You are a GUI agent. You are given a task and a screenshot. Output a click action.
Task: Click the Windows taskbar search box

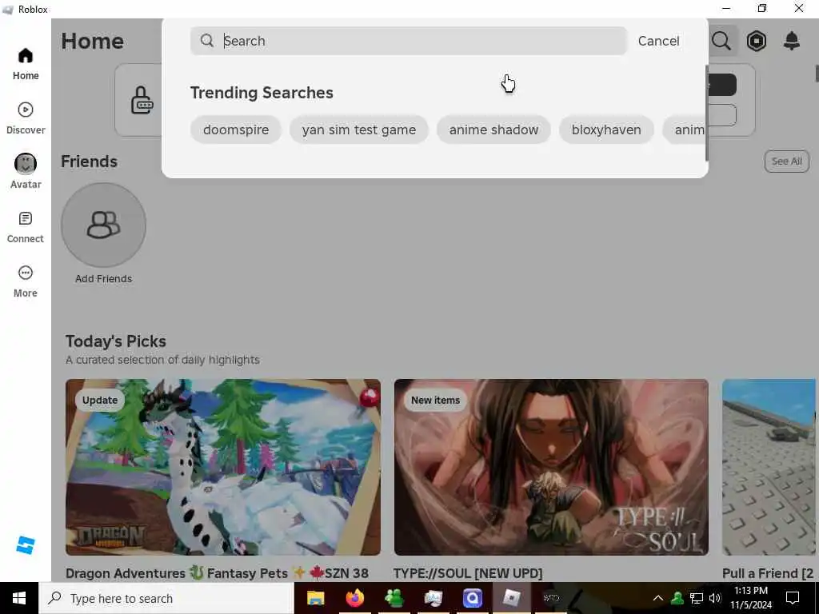166,598
